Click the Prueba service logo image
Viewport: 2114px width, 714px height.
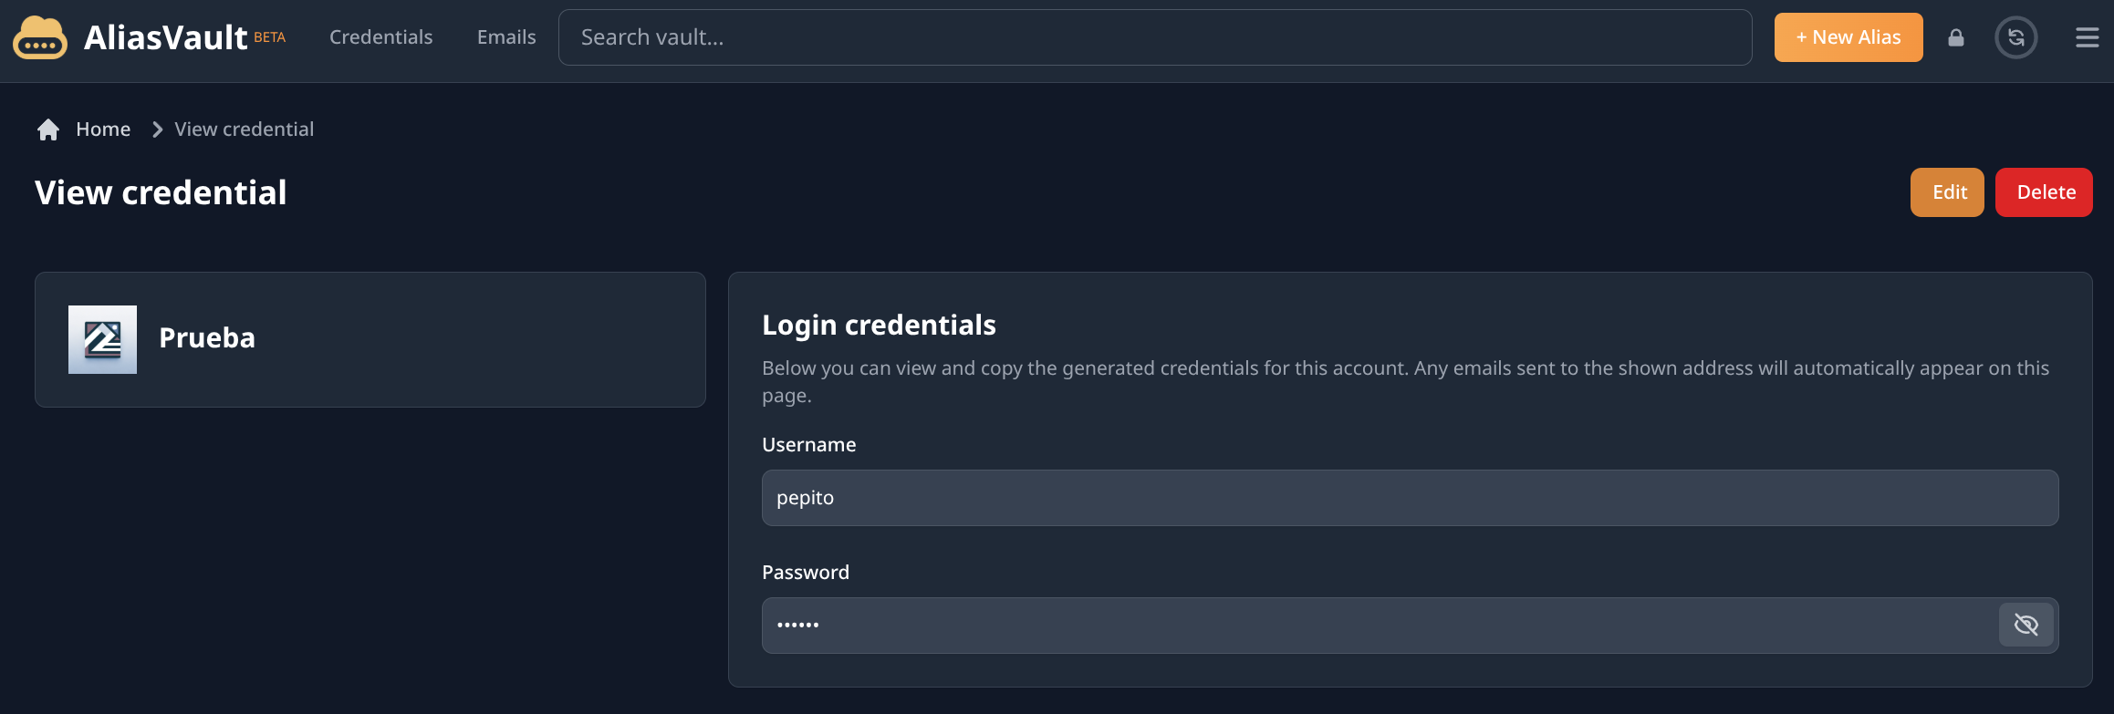click(102, 339)
